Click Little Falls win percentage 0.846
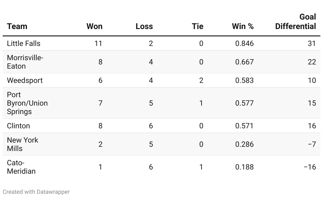Image resolution: width=323 pixels, height=198 pixels. click(x=244, y=43)
